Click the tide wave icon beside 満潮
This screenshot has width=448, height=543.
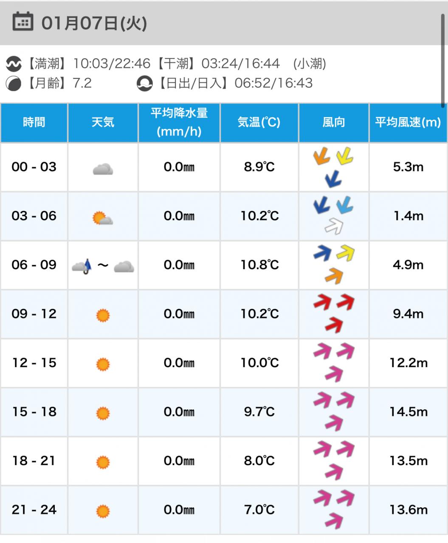(x=14, y=64)
